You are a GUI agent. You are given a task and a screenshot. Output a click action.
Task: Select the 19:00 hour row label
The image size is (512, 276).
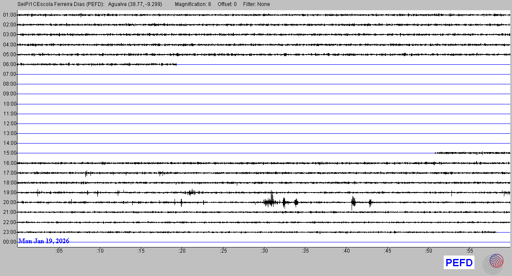[9, 193]
